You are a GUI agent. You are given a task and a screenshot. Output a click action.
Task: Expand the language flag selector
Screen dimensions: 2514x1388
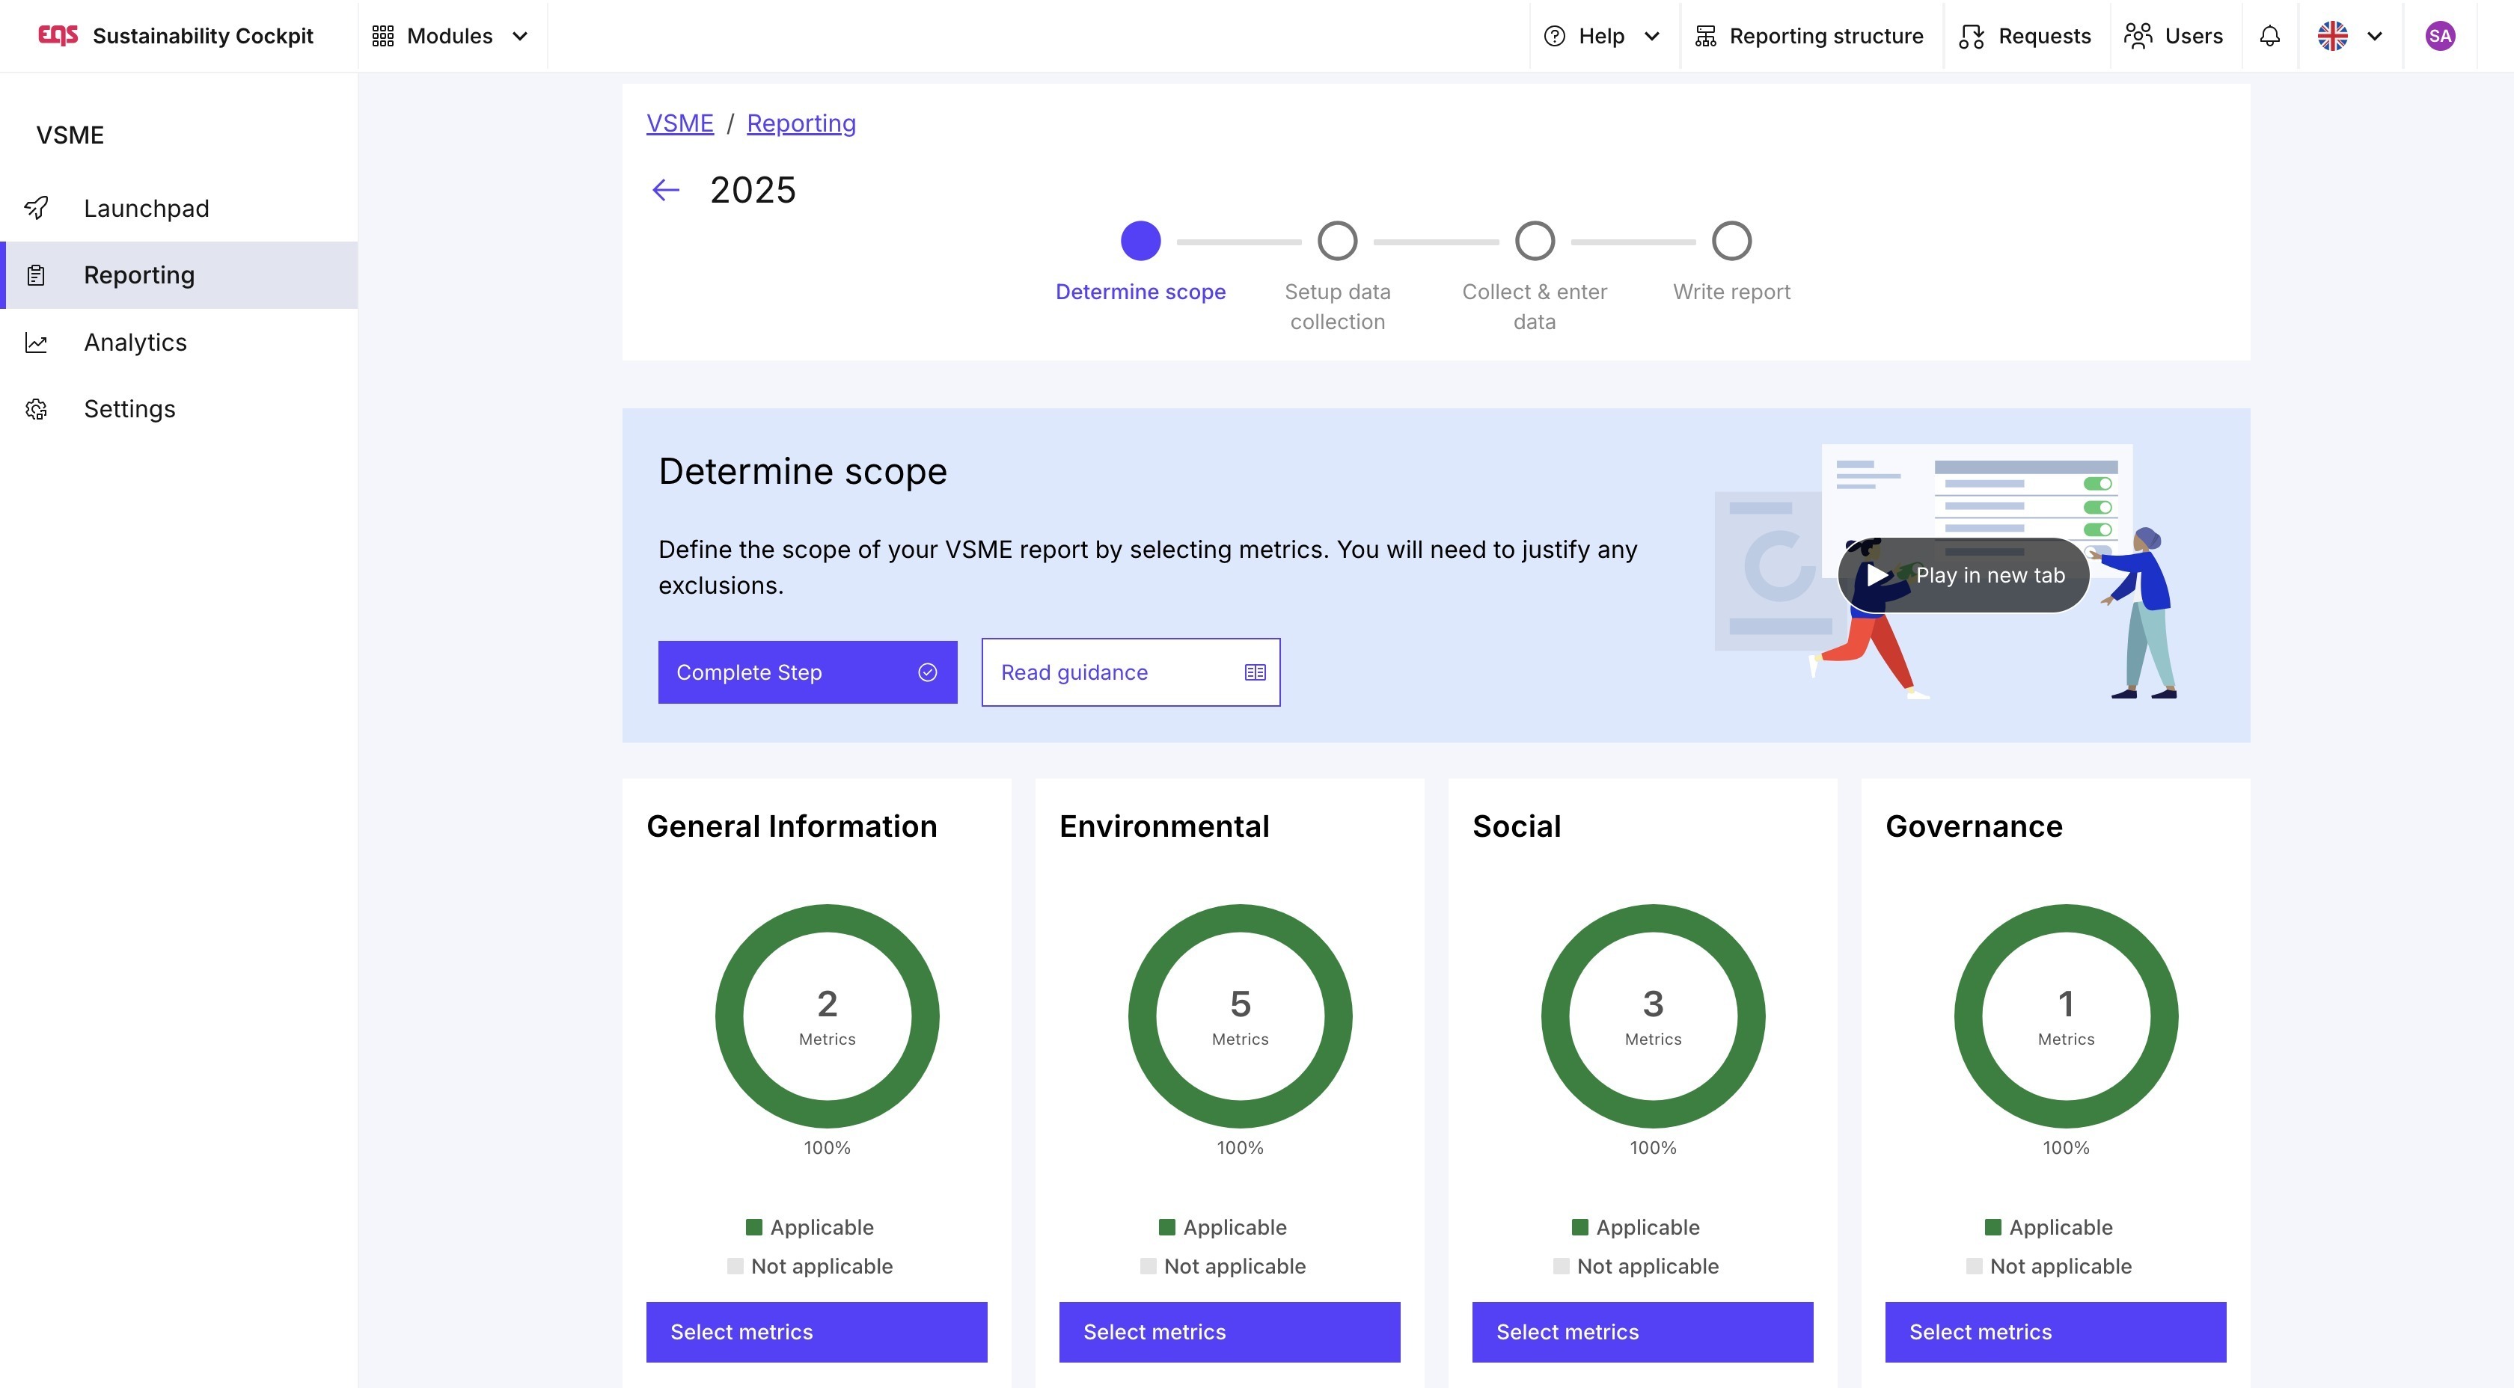click(x=2349, y=36)
